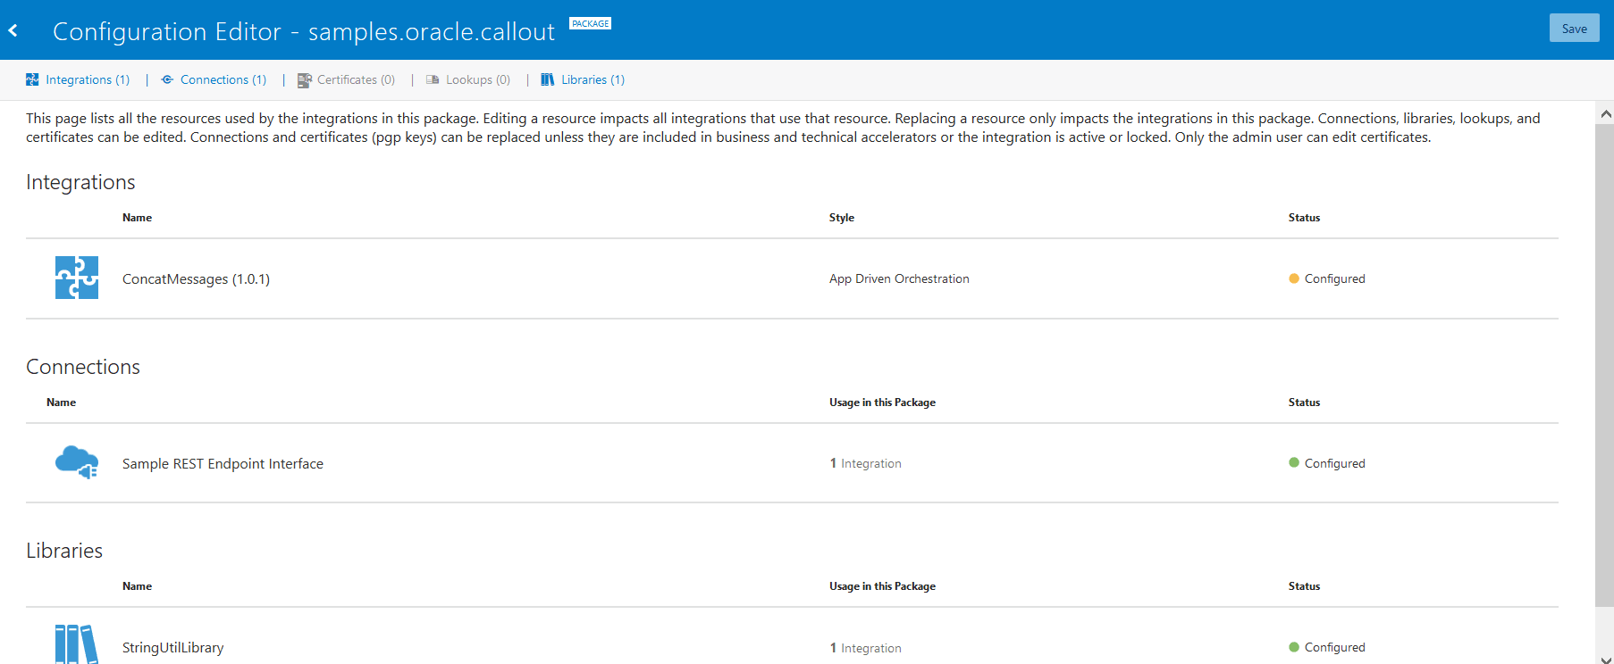Click the Save button
The image size is (1614, 664).
1574,29
